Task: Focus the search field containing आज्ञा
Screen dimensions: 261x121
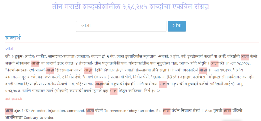Action: [x=121, y=26]
